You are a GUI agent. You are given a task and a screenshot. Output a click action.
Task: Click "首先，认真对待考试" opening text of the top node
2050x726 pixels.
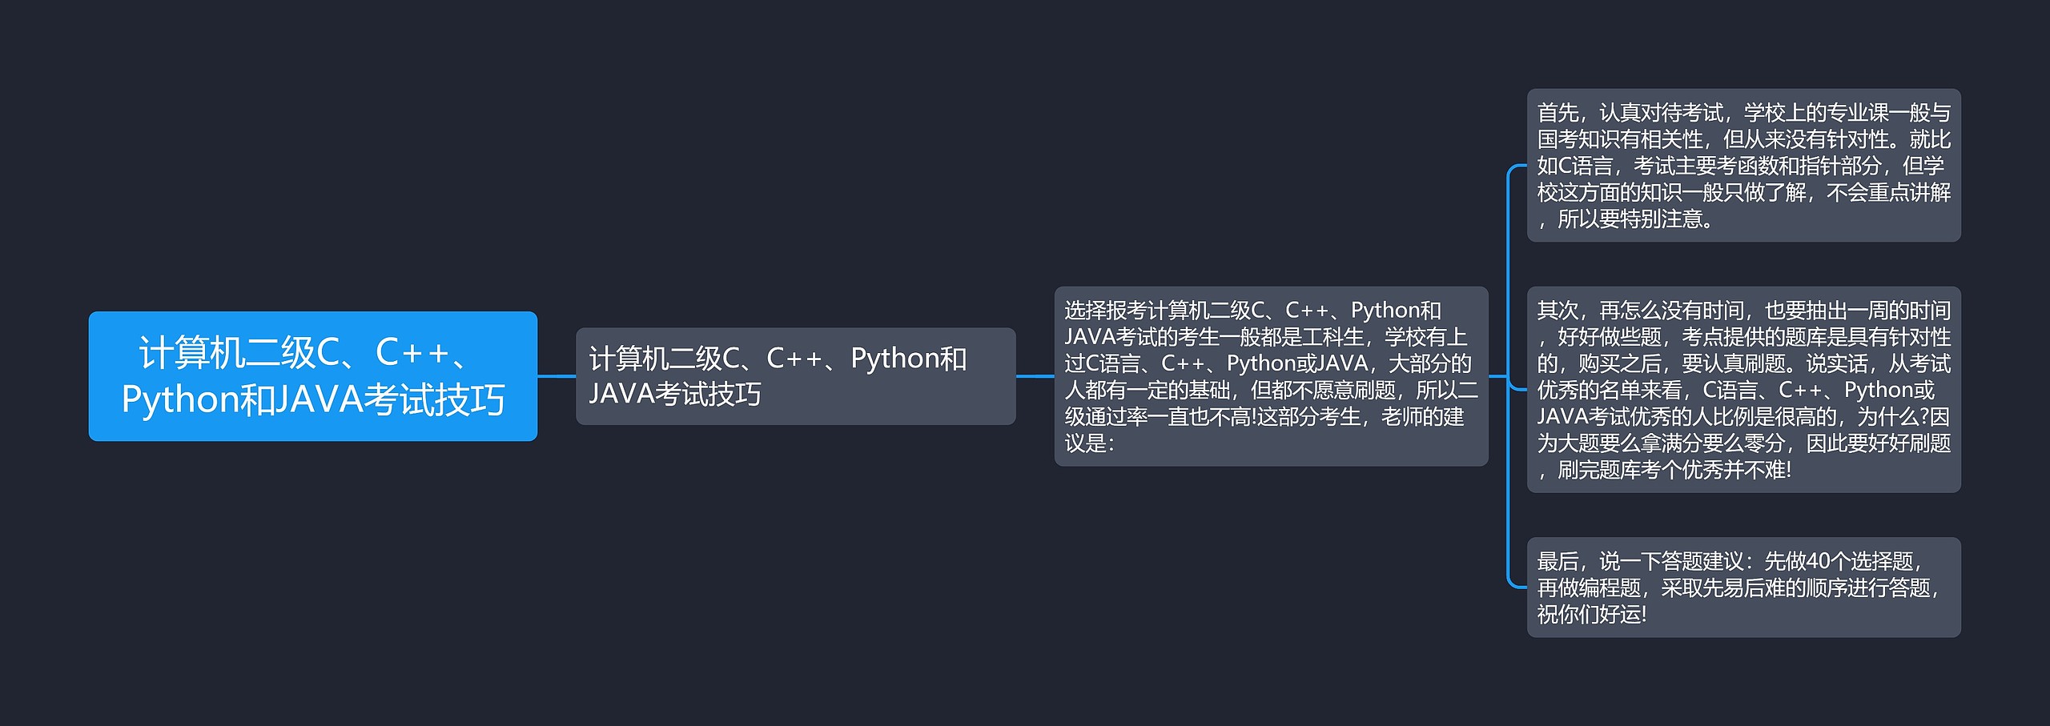[x=1630, y=113]
